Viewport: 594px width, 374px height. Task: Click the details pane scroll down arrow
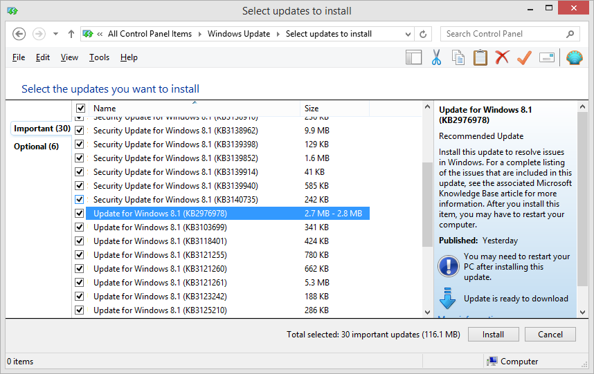point(583,312)
